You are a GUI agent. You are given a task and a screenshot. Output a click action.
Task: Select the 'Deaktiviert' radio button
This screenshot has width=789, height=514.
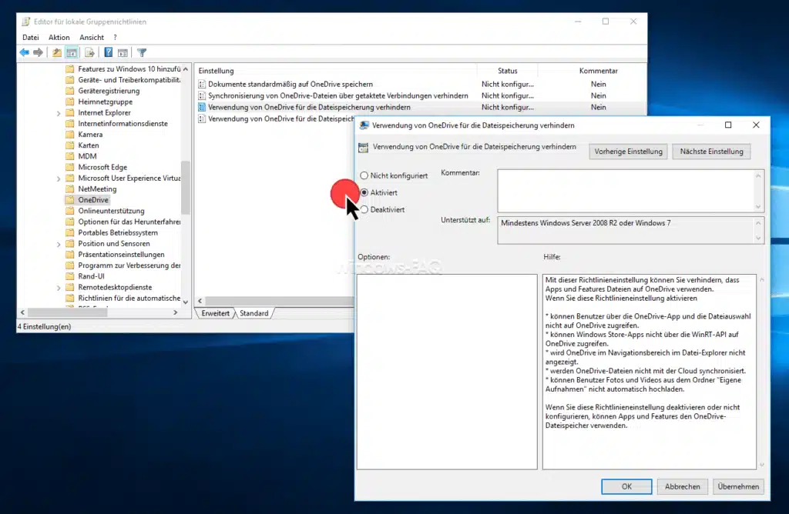pyautogui.click(x=364, y=209)
